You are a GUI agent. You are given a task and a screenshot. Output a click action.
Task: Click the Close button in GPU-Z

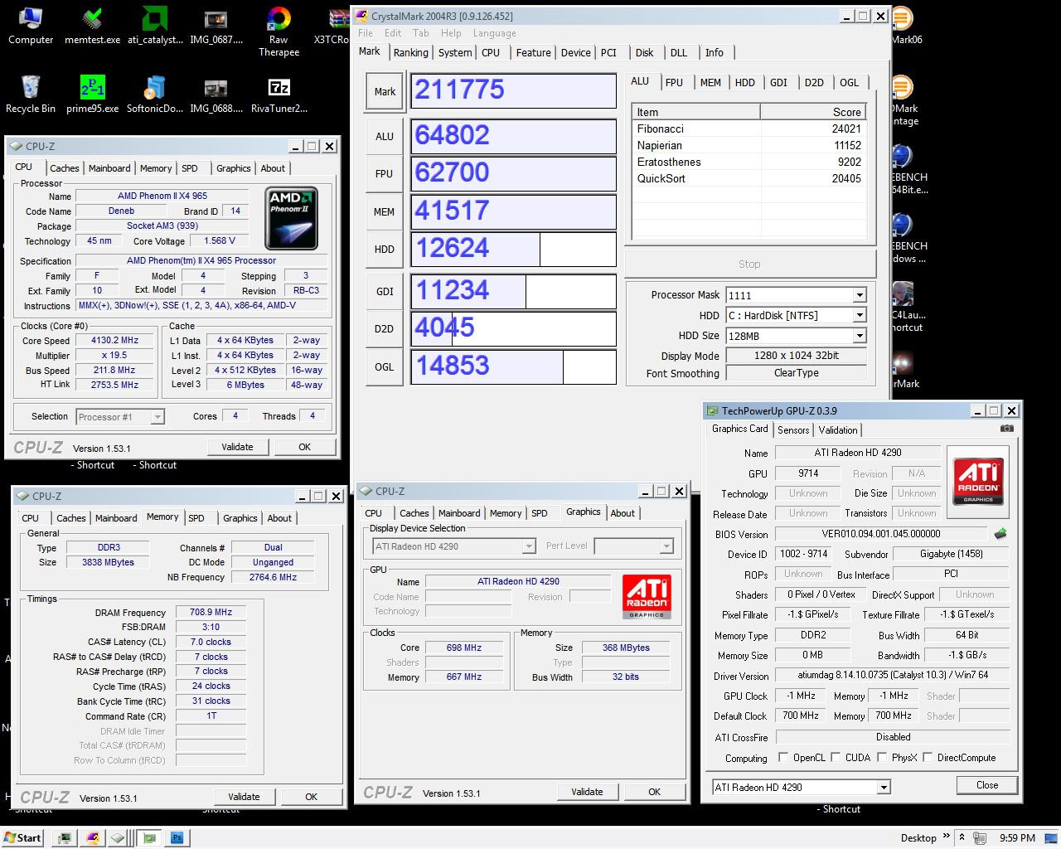pos(986,785)
